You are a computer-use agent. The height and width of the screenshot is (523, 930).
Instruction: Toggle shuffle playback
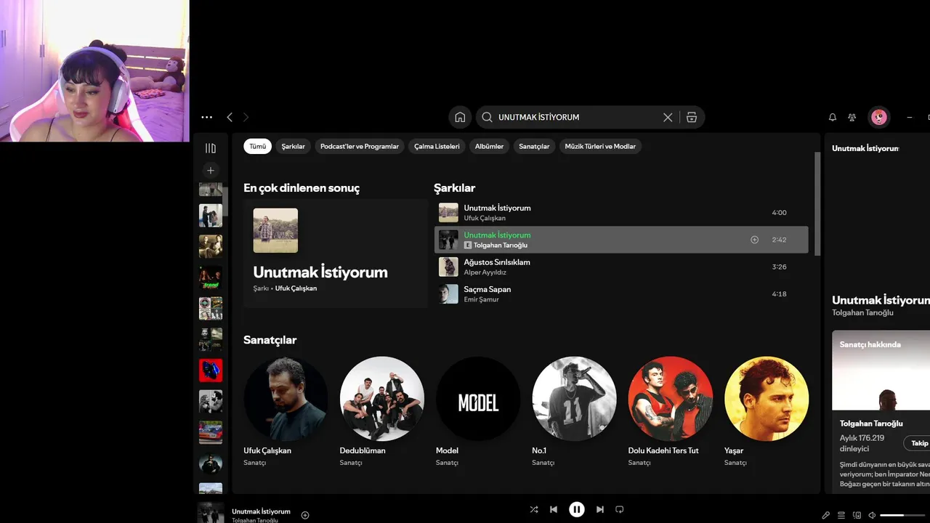pyautogui.click(x=534, y=510)
